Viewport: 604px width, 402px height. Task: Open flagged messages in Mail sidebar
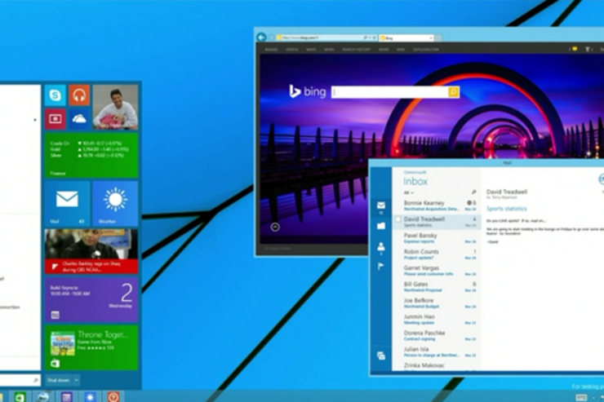[x=380, y=266]
